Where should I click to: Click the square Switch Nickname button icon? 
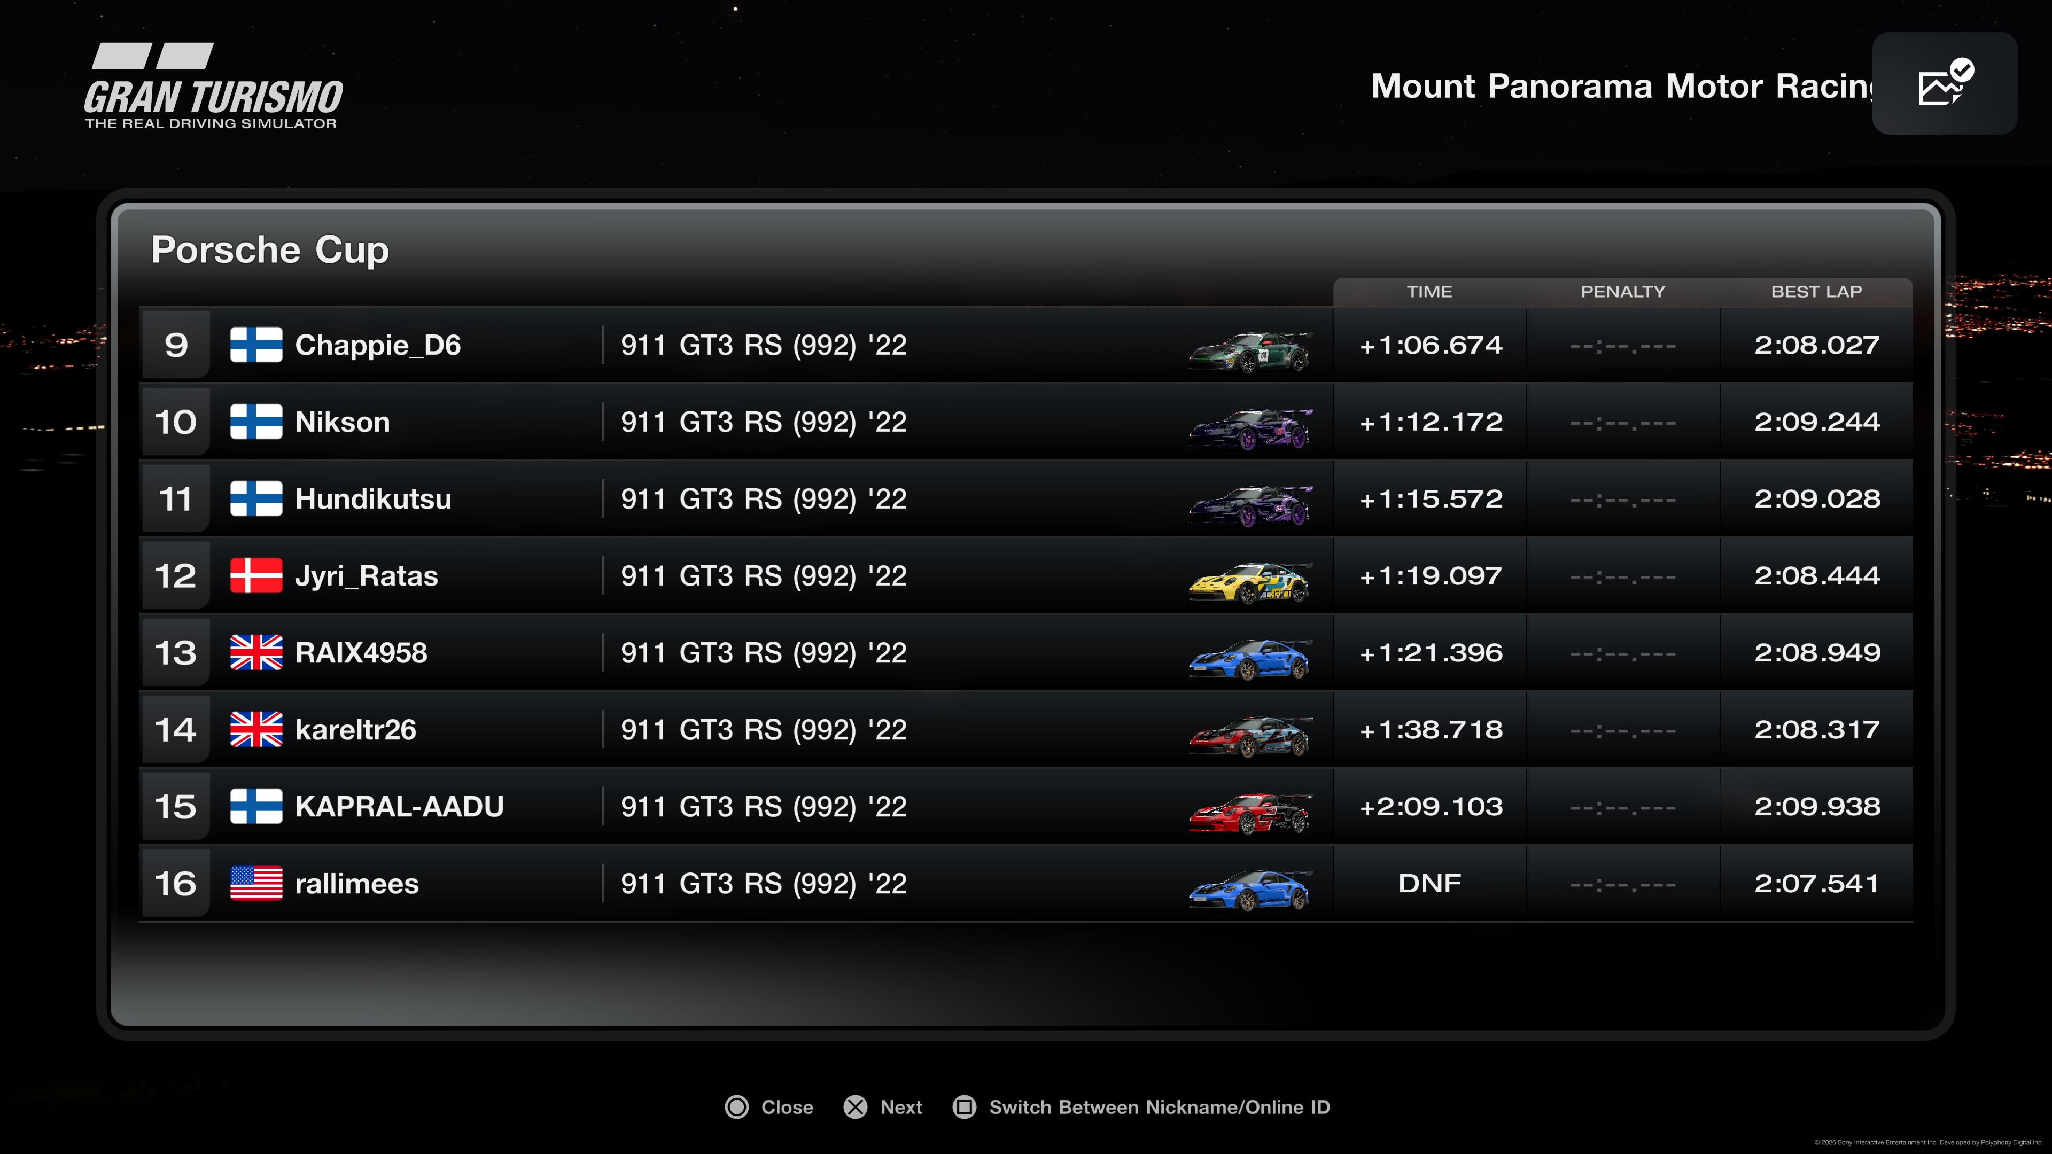click(x=964, y=1107)
